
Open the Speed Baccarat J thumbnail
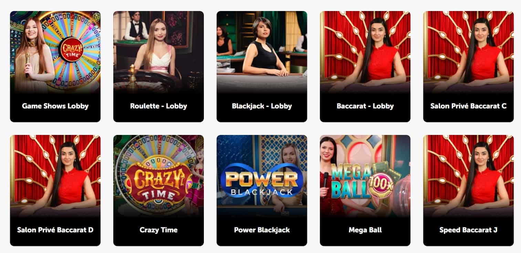468,176
